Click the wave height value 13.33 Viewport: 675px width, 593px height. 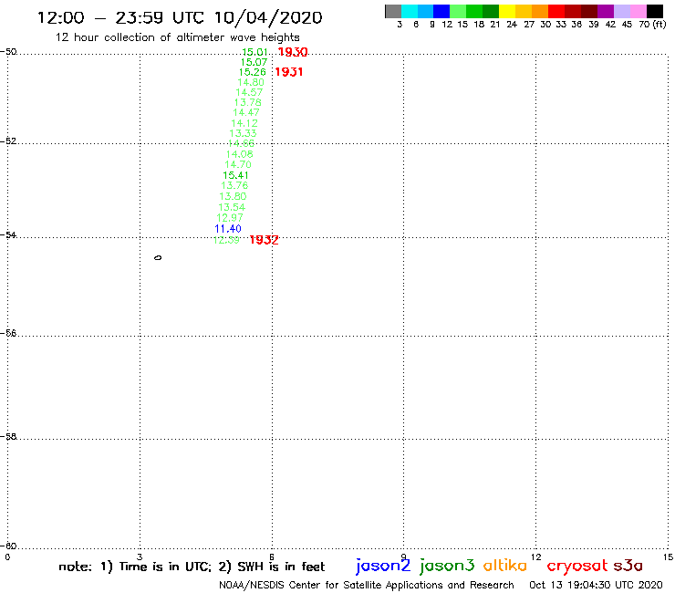pos(243,133)
